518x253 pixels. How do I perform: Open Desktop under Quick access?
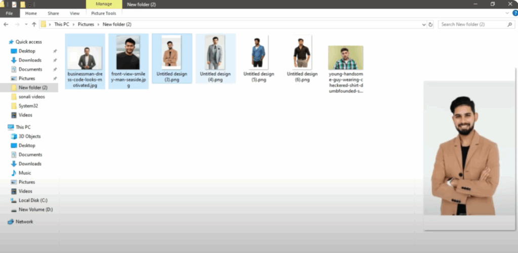[27, 51]
